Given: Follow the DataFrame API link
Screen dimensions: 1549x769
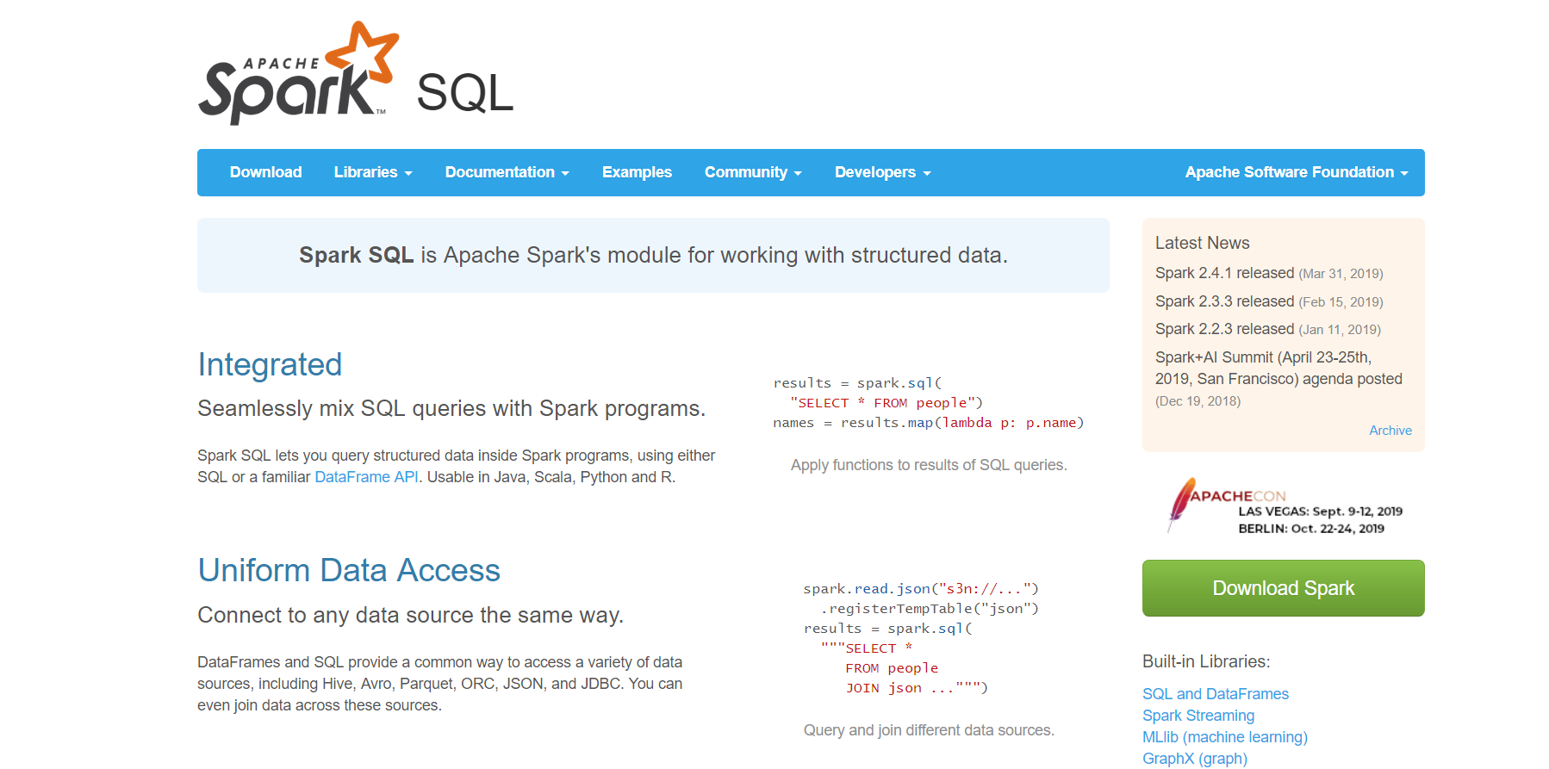Looking at the screenshot, I should 366,477.
